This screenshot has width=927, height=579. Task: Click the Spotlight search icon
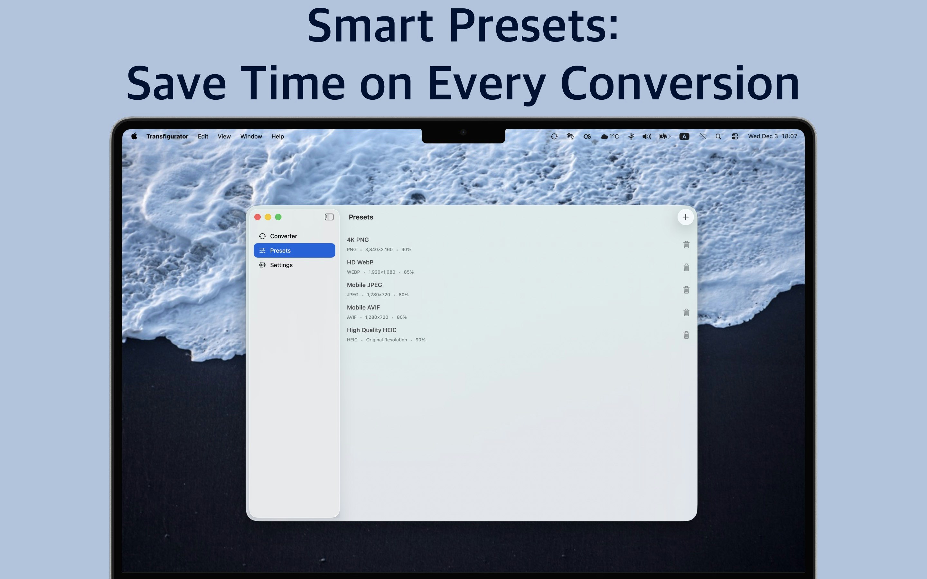tap(718, 136)
